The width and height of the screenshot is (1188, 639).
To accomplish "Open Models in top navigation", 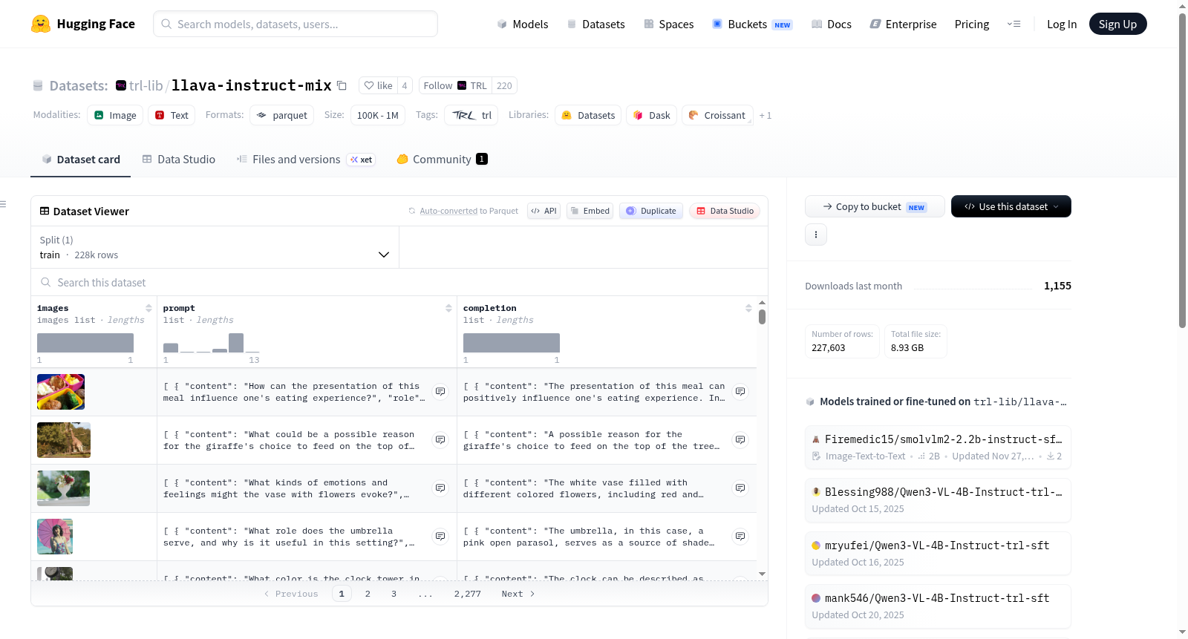I will click(523, 24).
